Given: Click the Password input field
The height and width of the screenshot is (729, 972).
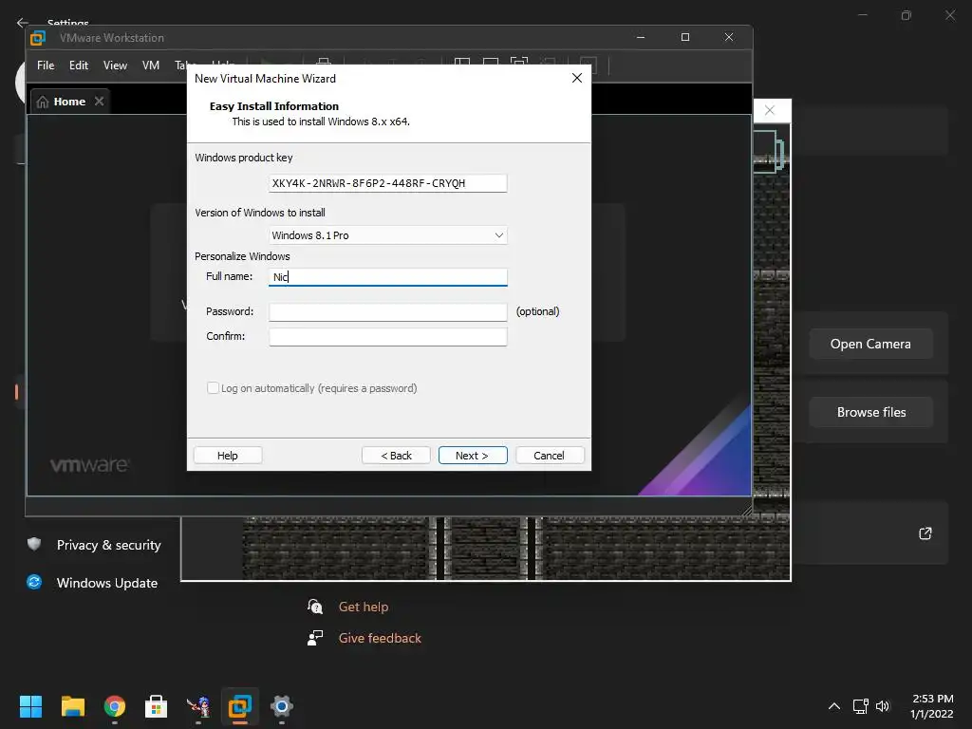Looking at the screenshot, I should coord(387,311).
